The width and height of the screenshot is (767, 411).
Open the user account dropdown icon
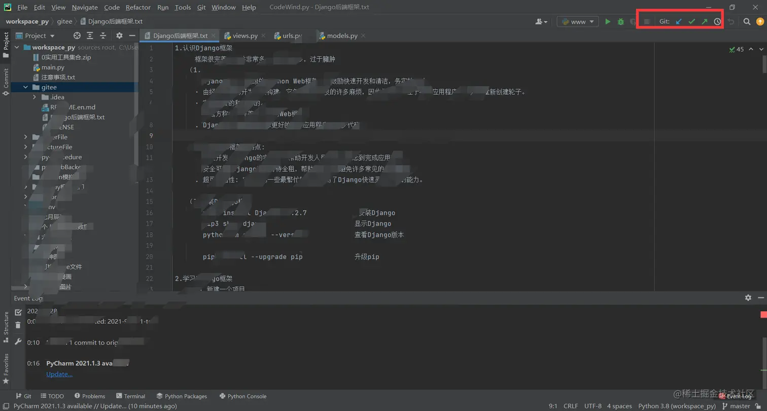541,22
